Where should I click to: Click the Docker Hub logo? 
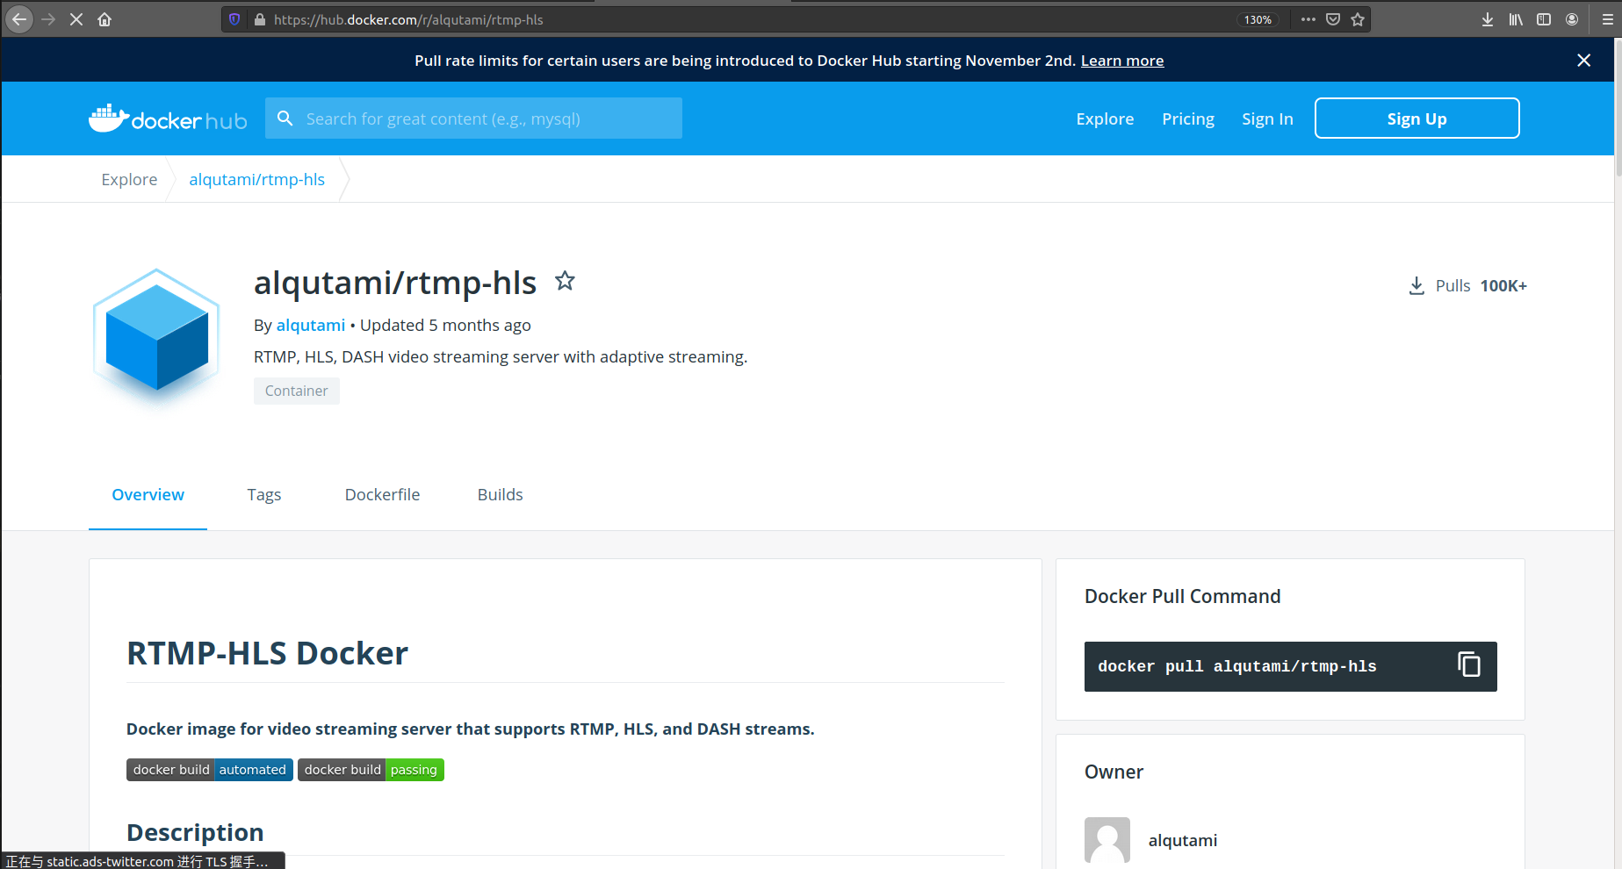(x=168, y=118)
